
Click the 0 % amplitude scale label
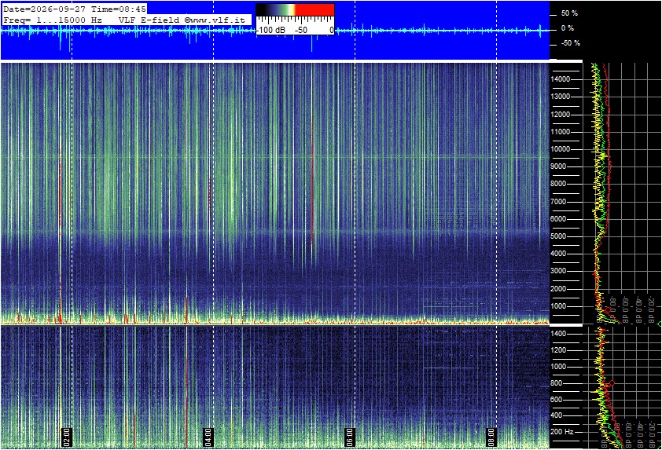[568, 28]
